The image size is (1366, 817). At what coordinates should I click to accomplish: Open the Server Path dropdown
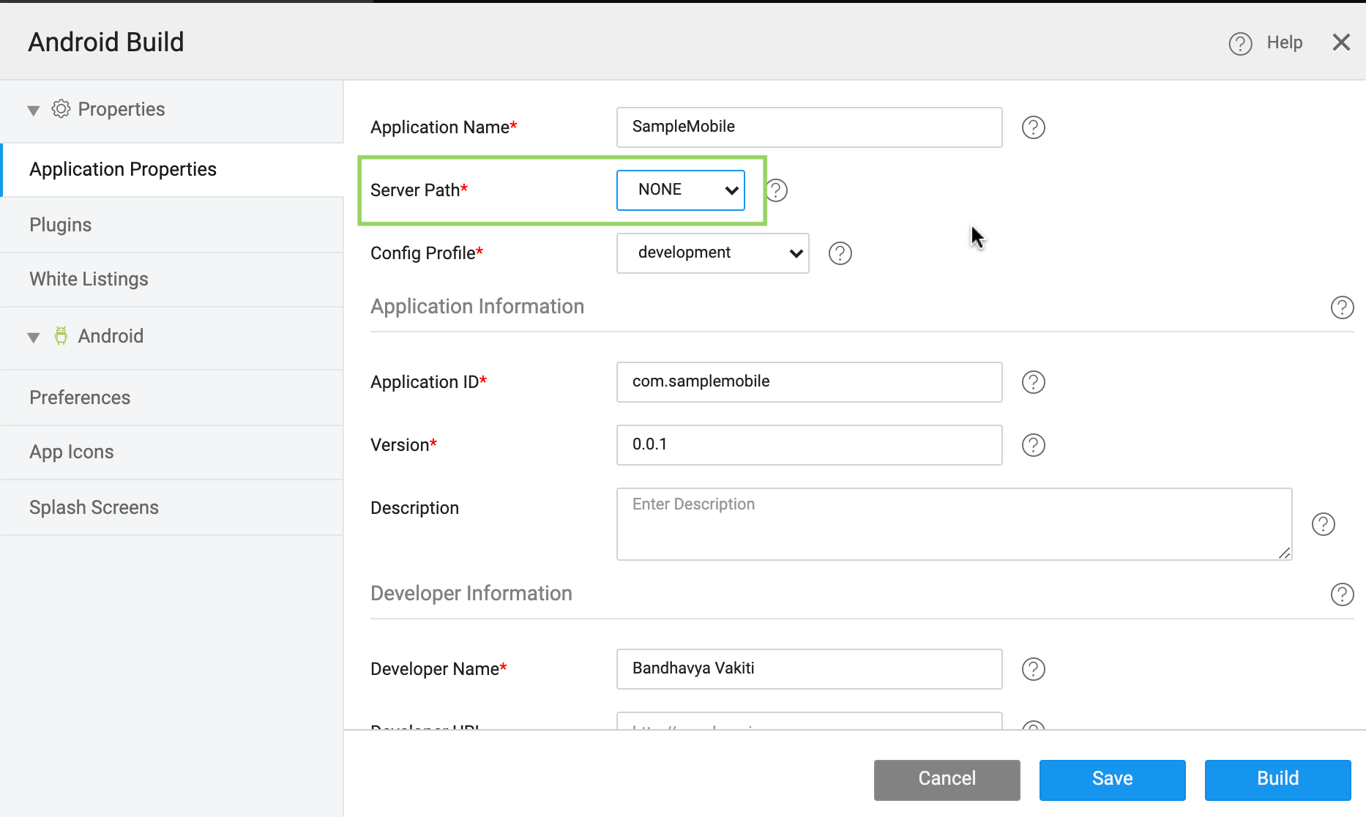click(x=680, y=190)
